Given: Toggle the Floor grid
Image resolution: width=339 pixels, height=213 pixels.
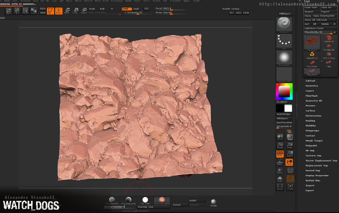Looking at the screenshot, I should [x=280, y=162].
